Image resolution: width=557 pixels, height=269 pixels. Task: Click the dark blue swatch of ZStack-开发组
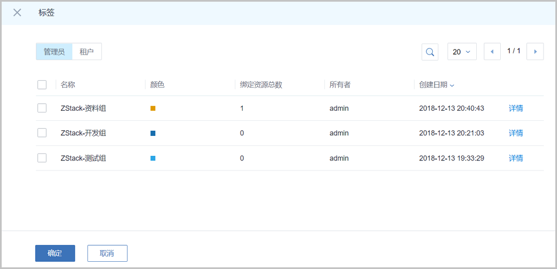[x=153, y=133]
